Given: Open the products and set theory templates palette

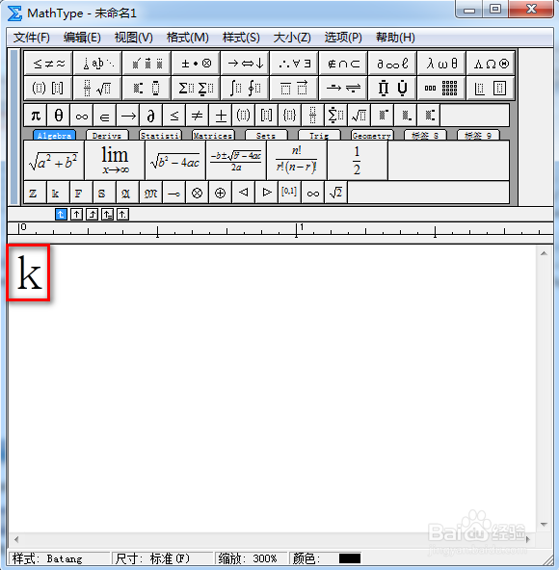Looking at the screenshot, I should coord(392,88).
